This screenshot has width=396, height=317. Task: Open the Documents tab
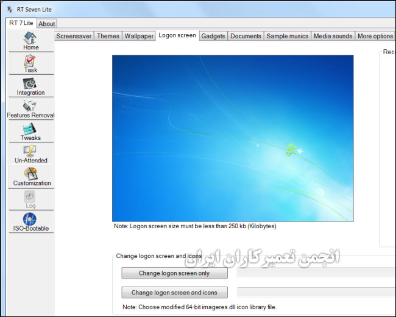pyautogui.click(x=246, y=36)
